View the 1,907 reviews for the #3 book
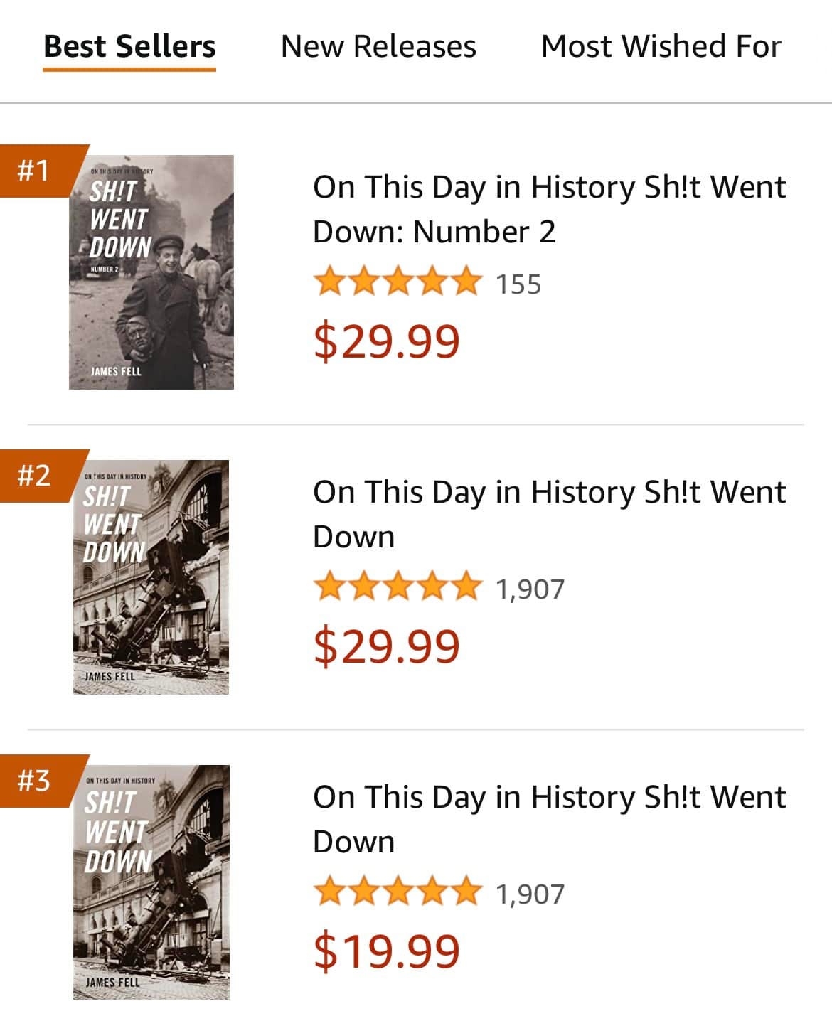Image resolution: width=832 pixels, height=1021 pixels. click(x=530, y=894)
